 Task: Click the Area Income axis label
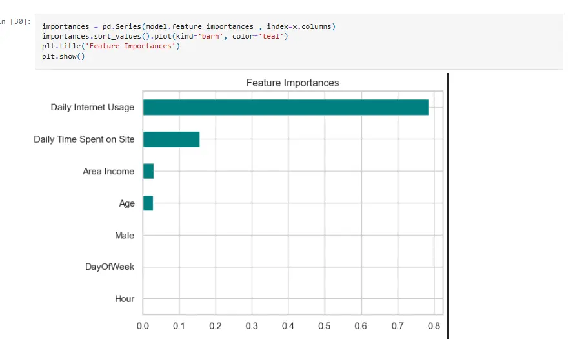pyautogui.click(x=108, y=172)
